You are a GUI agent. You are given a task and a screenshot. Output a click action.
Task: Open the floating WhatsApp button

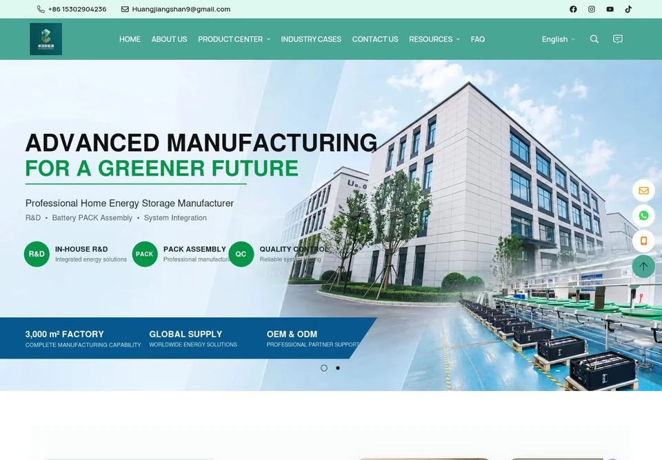click(643, 216)
